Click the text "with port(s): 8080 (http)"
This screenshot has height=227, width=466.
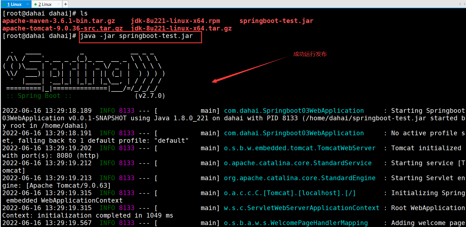click(x=51, y=156)
